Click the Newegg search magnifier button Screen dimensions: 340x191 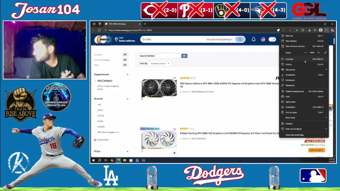click(x=240, y=40)
